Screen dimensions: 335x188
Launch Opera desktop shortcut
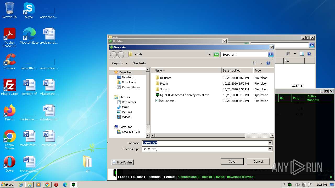pos(9,164)
